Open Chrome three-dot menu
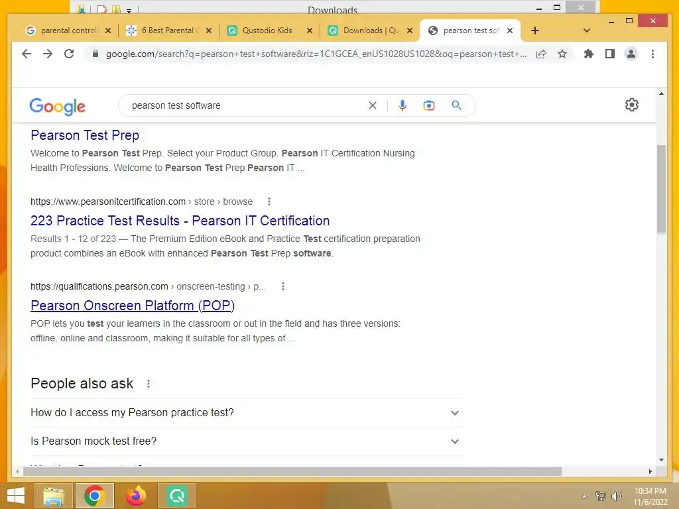679x509 pixels. pos(652,54)
